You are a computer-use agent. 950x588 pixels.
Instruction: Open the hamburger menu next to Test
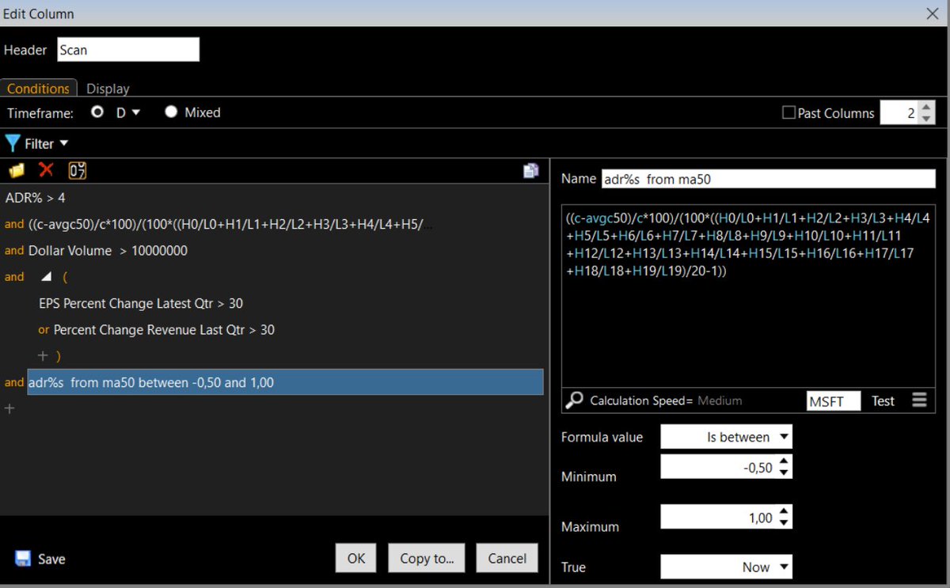(919, 400)
